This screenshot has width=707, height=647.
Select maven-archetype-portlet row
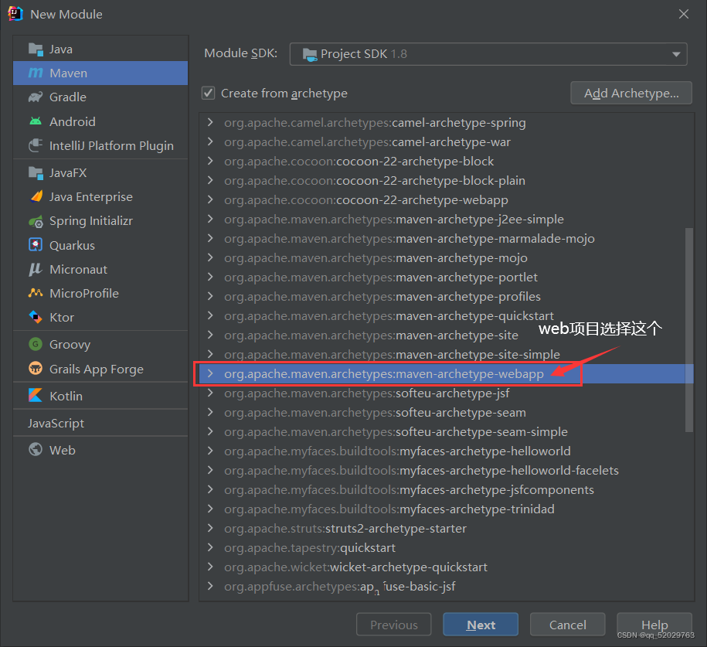[x=447, y=277]
